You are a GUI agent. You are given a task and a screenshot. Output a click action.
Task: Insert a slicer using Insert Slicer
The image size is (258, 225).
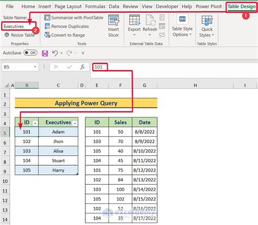tap(113, 26)
